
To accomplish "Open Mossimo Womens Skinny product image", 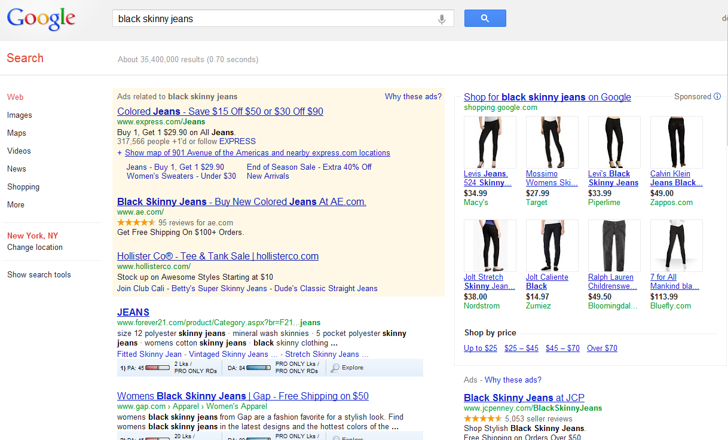I will 552,142.
